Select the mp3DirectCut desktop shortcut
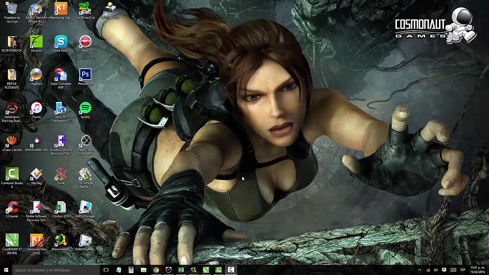This screenshot has width=489, height=275. (85, 11)
